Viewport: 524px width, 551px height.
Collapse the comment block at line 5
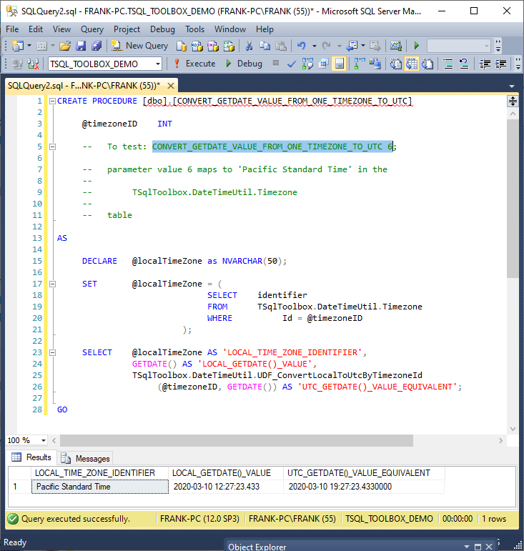pos(51,147)
